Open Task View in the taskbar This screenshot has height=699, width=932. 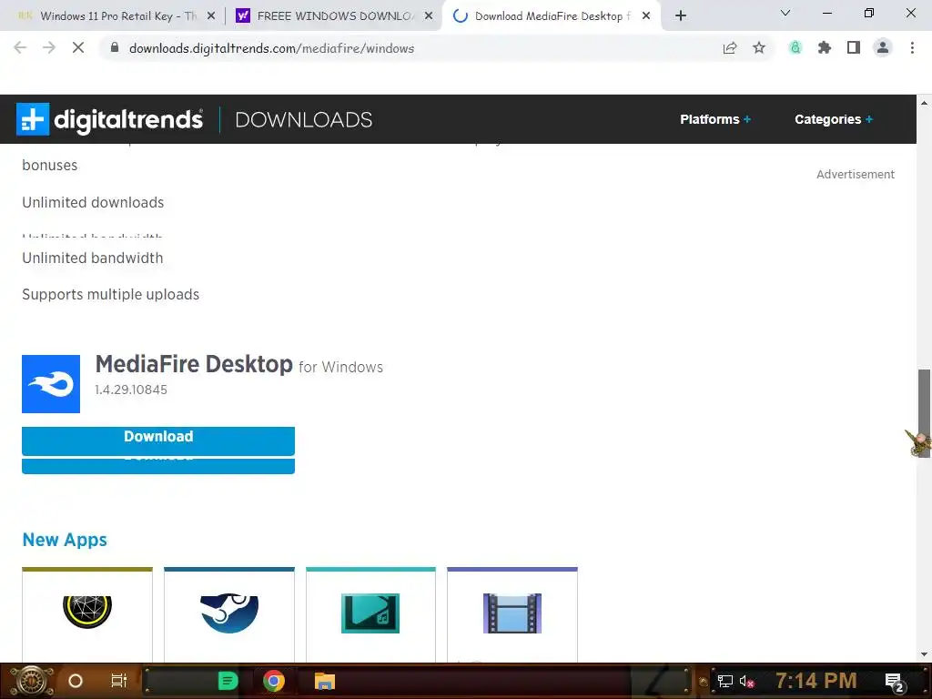pos(119,681)
